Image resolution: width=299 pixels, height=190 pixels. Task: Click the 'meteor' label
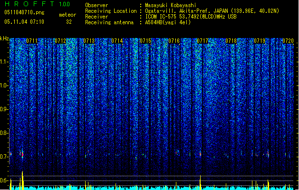click(68, 15)
